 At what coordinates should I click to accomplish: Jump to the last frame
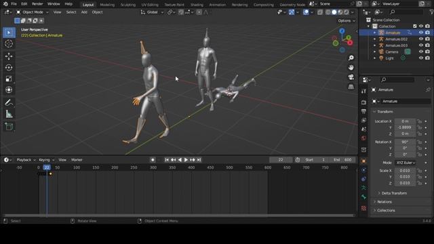tap(199, 160)
